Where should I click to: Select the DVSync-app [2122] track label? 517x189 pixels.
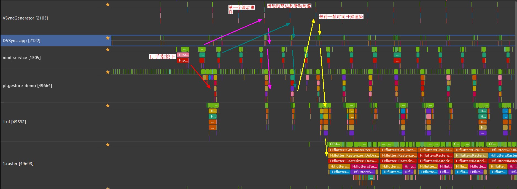[x=21, y=41]
